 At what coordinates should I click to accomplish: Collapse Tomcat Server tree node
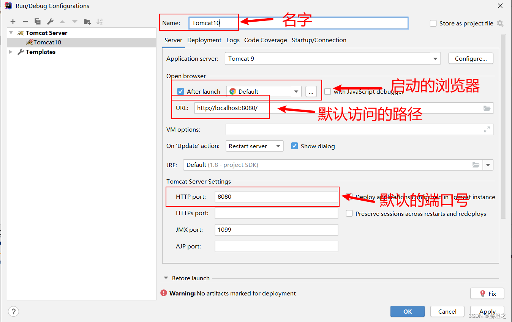point(11,33)
